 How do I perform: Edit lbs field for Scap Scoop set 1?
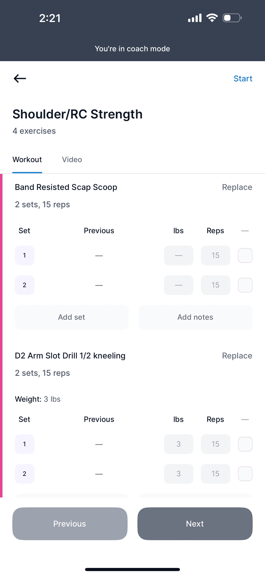pos(179,256)
